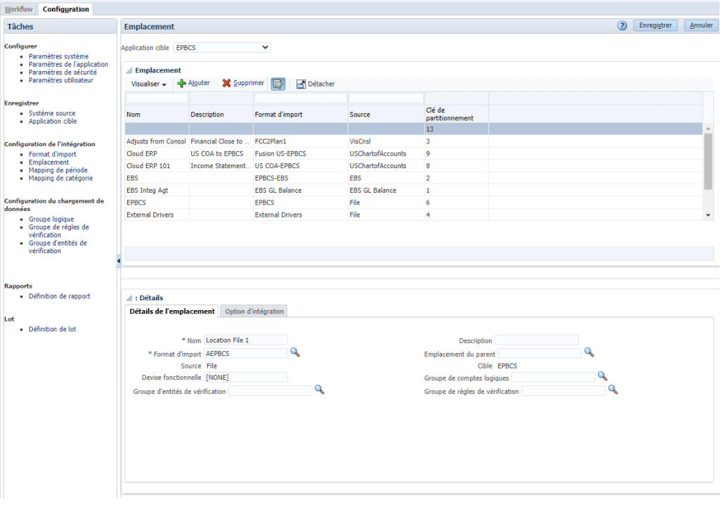Search icon for Groupe d'entités de vérification
728x512 pixels.
click(x=320, y=390)
